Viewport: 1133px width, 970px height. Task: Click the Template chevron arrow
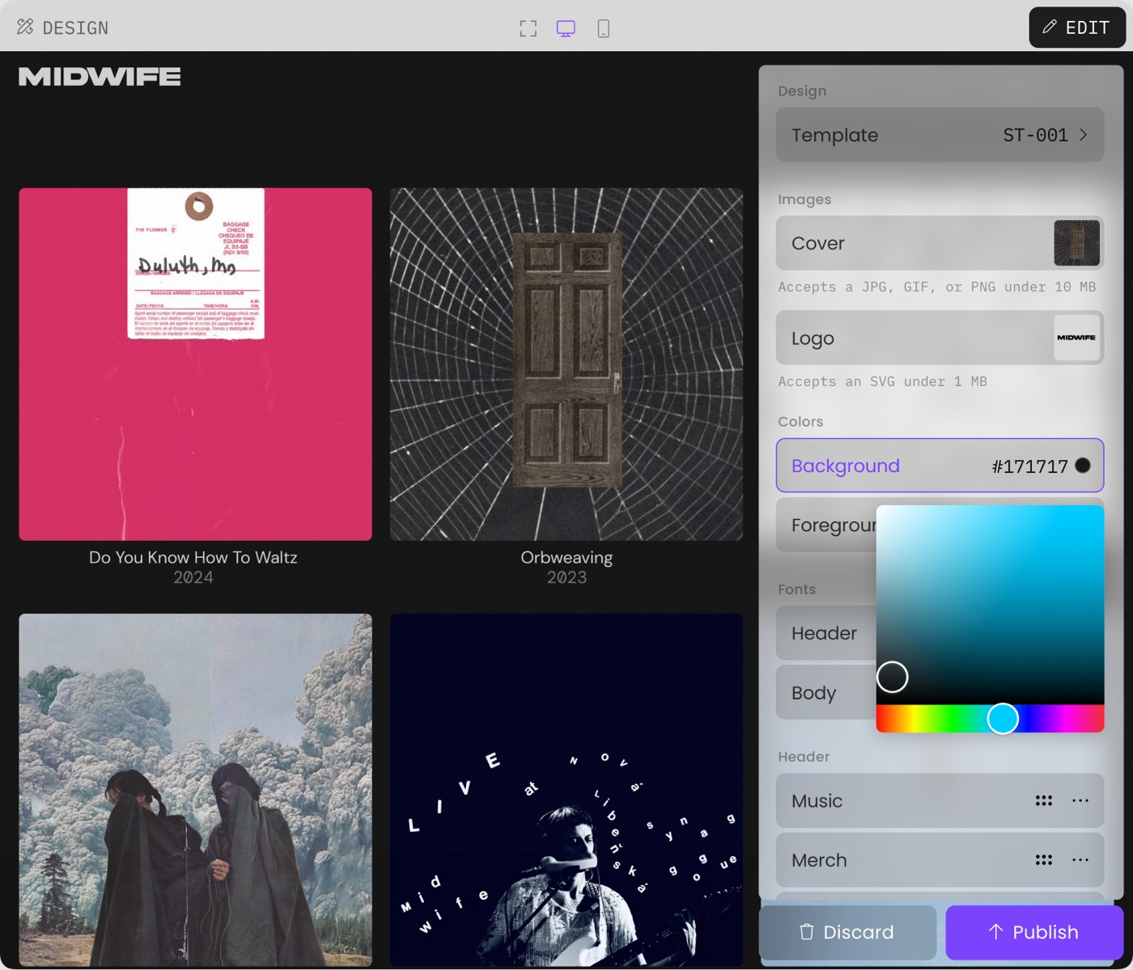coord(1083,134)
